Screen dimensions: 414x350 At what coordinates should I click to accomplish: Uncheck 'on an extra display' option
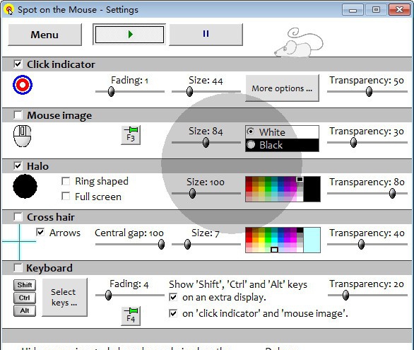coord(173,298)
